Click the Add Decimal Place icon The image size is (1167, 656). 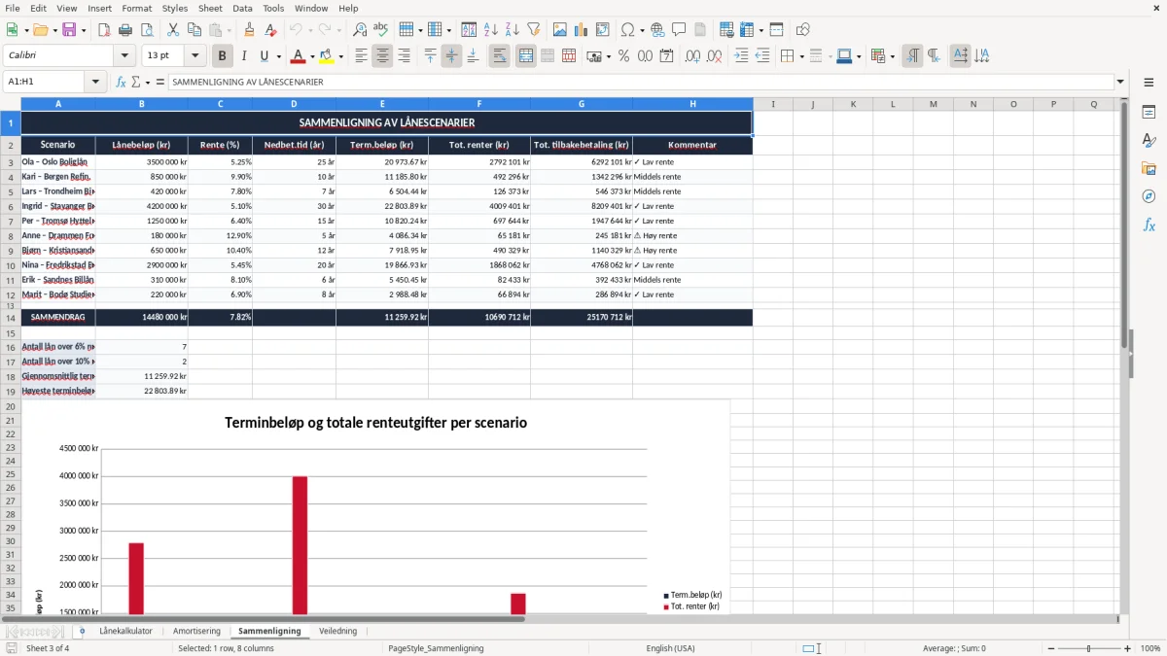coord(689,56)
